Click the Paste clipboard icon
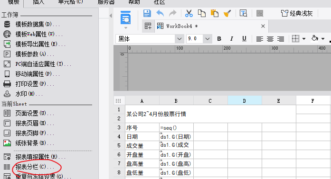The height and width of the screenshot is (179, 331). [x=214, y=13]
